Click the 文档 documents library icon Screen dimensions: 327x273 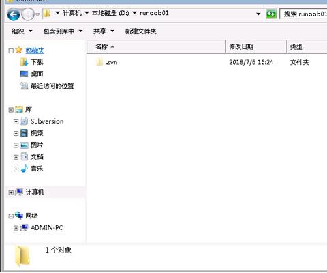pos(24,156)
